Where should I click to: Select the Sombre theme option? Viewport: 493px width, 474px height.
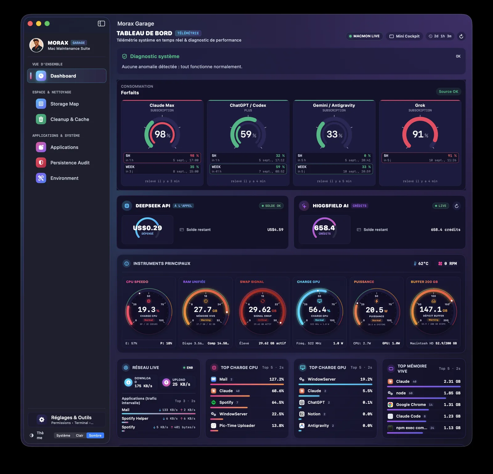pos(95,436)
